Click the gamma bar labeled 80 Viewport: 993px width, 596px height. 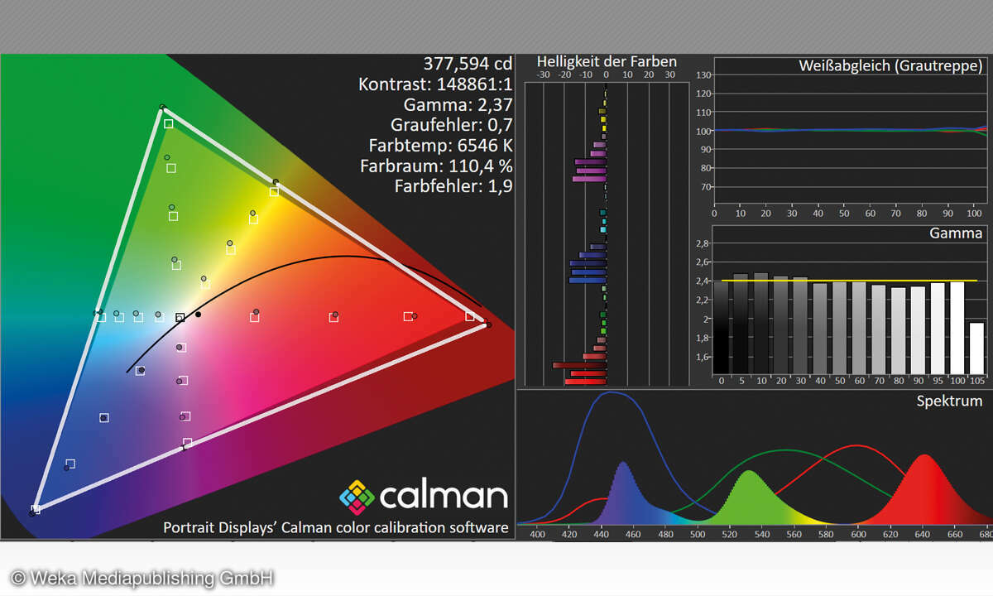898,329
